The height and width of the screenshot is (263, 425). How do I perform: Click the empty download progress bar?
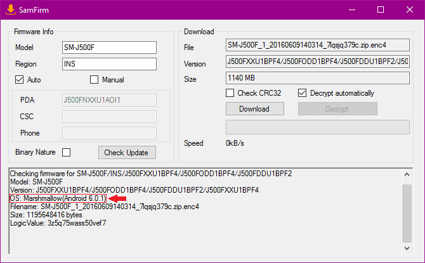[318, 127]
